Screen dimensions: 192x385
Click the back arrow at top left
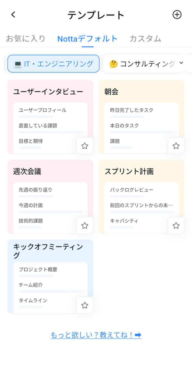pyautogui.click(x=13, y=14)
